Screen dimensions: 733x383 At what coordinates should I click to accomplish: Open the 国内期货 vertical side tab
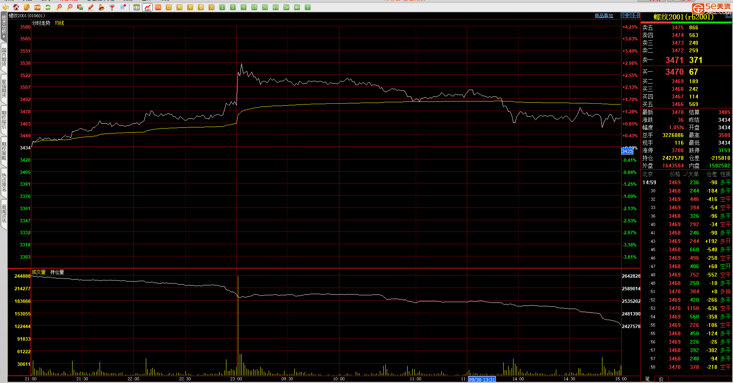4,58
